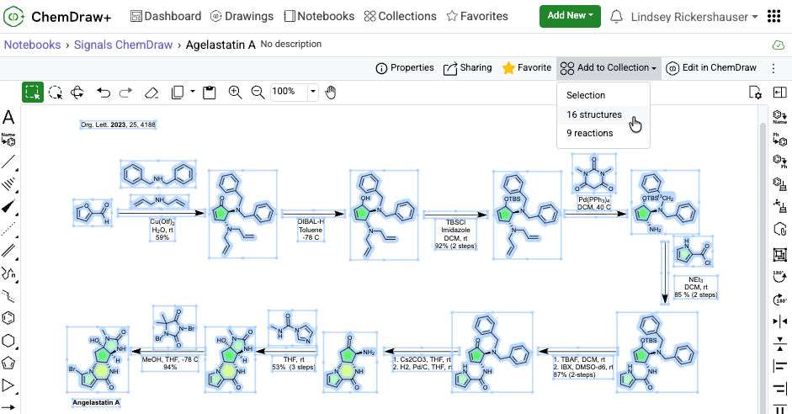
Task: Contract structure to Ph label icon
Action: (x=780, y=162)
